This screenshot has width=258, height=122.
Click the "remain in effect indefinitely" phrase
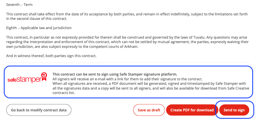point(163,14)
